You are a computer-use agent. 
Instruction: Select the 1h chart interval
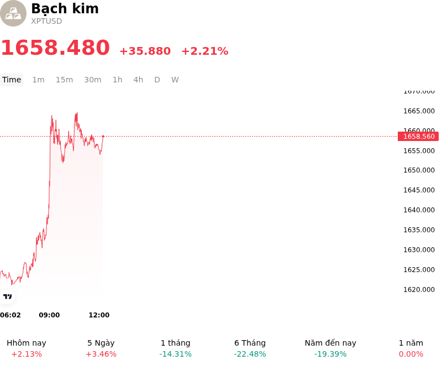117,80
